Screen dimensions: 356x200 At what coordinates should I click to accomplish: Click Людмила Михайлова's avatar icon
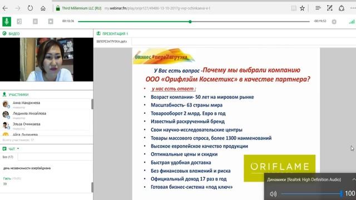6,115
